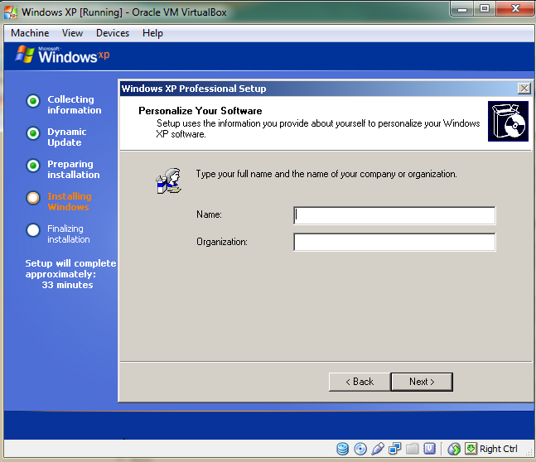Go back with the Back button
536x462 pixels.
click(360, 382)
